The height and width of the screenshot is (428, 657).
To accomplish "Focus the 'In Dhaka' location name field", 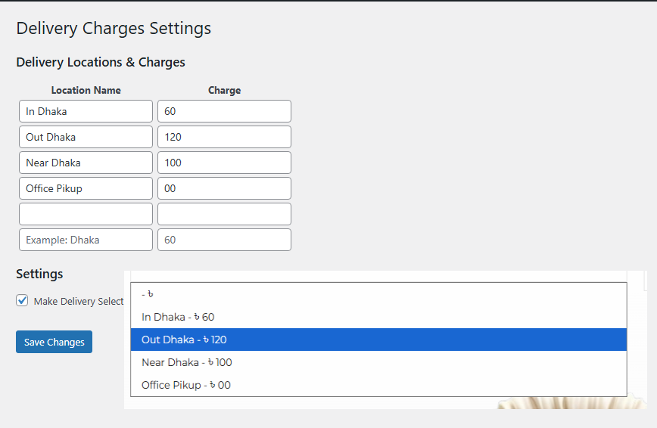I will click(x=86, y=111).
